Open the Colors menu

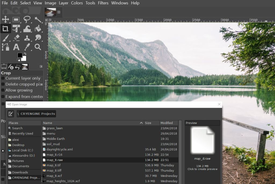point(77,3)
